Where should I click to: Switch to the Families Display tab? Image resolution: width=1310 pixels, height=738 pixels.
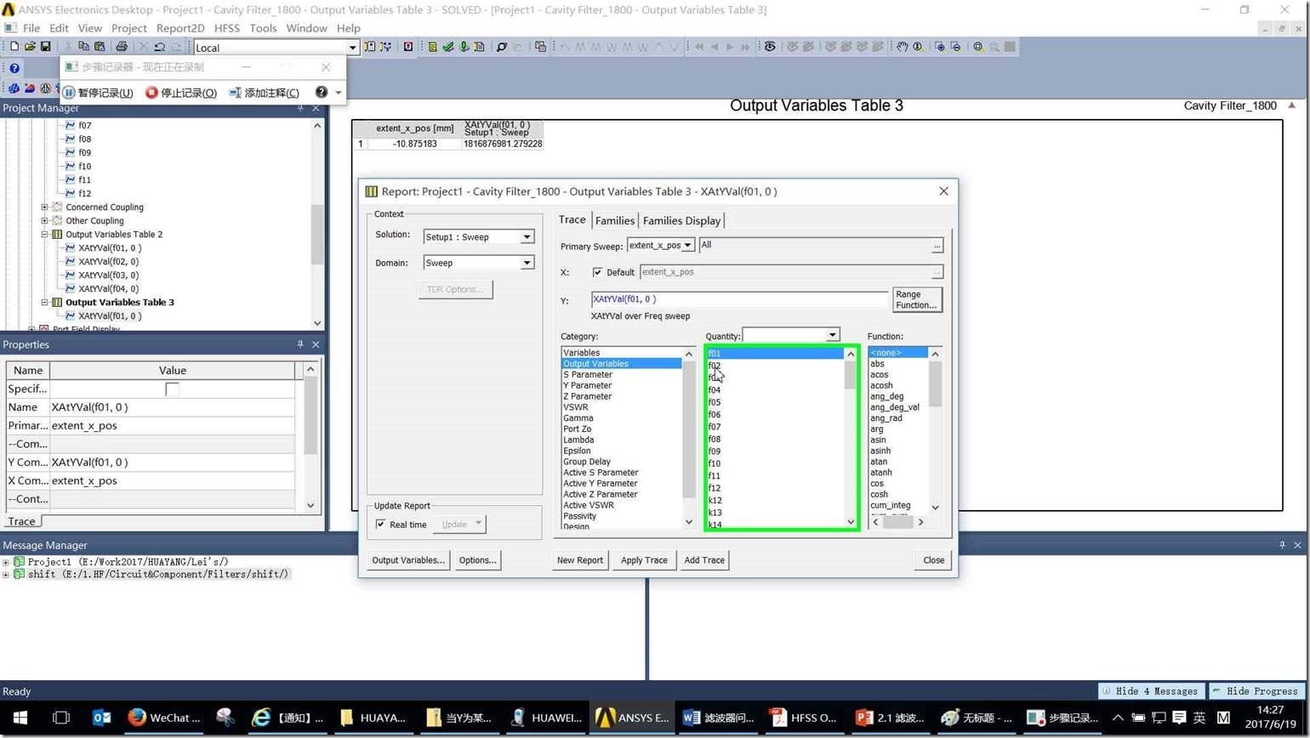coord(681,220)
